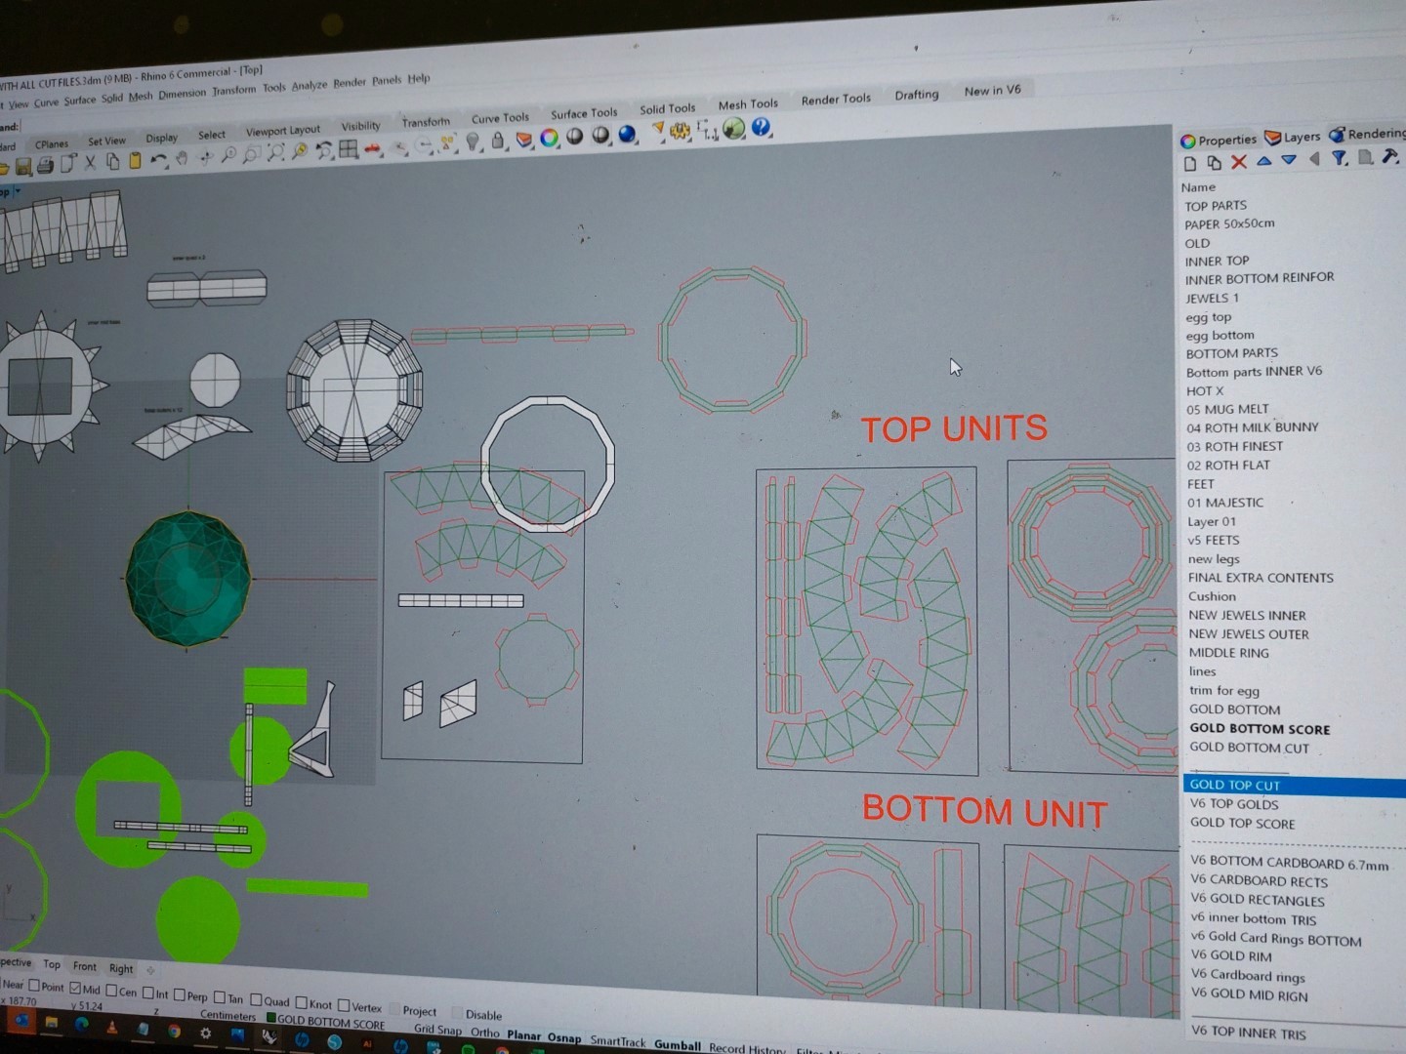
Task: Click the four-viewport layout icon
Action: 349,150
